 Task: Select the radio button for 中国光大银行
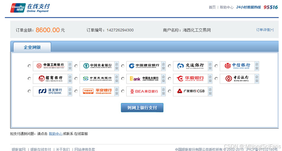coord(123,79)
